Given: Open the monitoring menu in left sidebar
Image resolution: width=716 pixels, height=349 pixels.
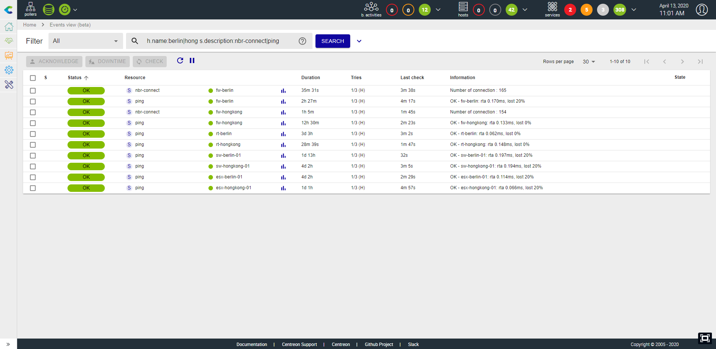Looking at the screenshot, I should coord(9,41).
